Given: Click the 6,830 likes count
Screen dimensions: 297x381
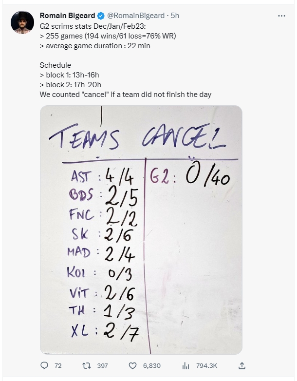Looking at the screenshot, I should click(x=152, y=366).
